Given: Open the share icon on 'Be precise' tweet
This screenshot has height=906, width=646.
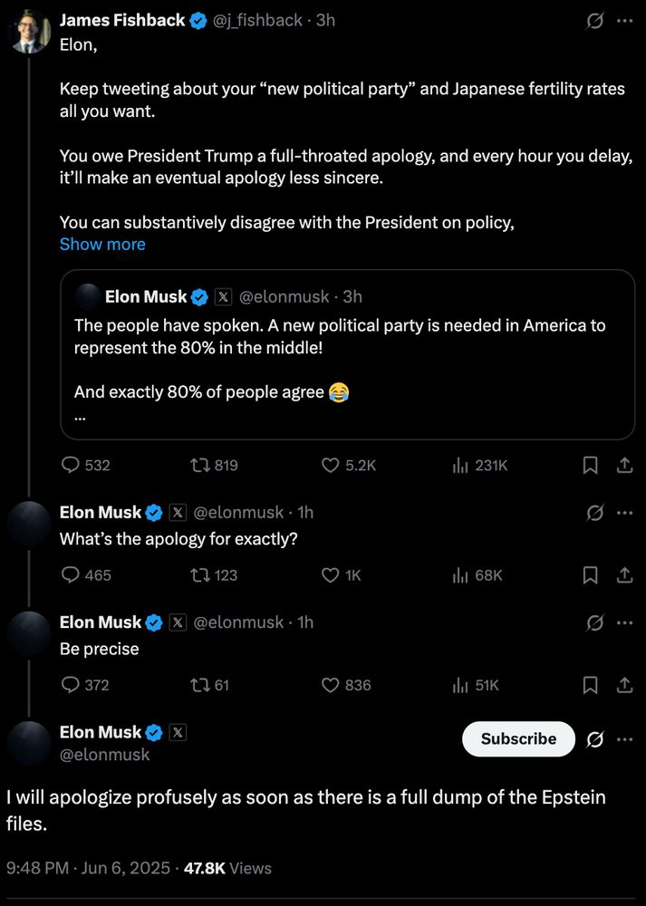Looking at the screenshot, I should (x=624, y=685).
